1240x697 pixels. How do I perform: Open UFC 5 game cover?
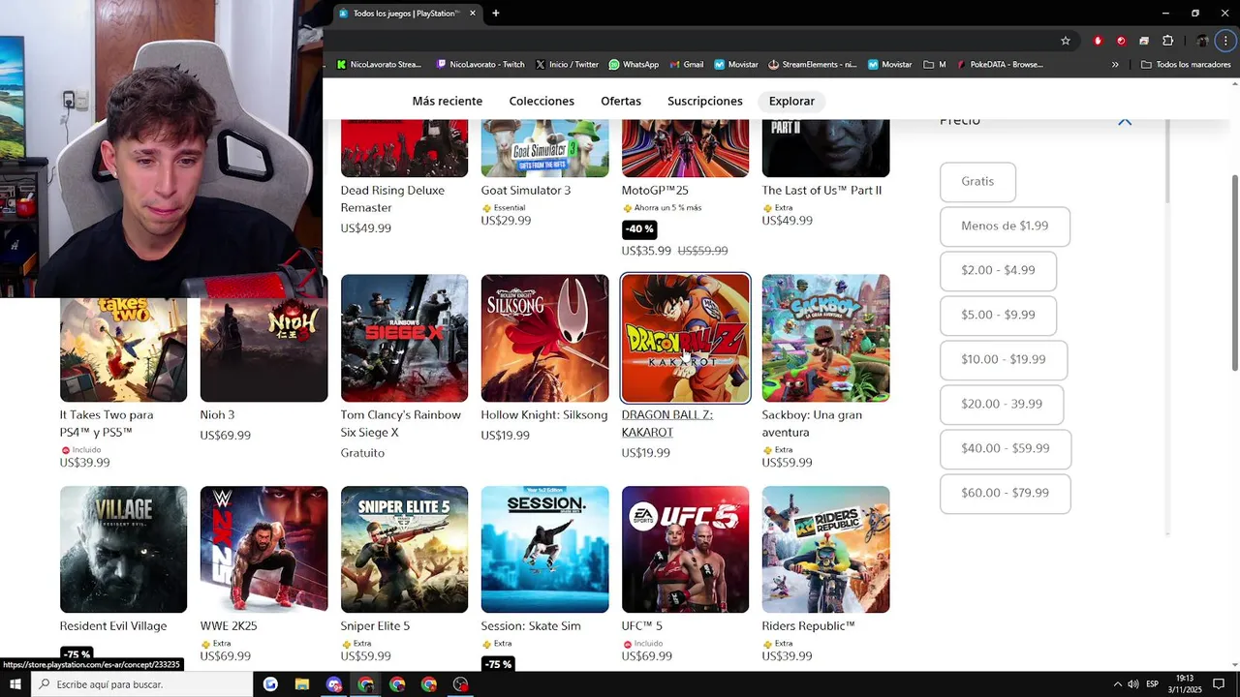685,550
